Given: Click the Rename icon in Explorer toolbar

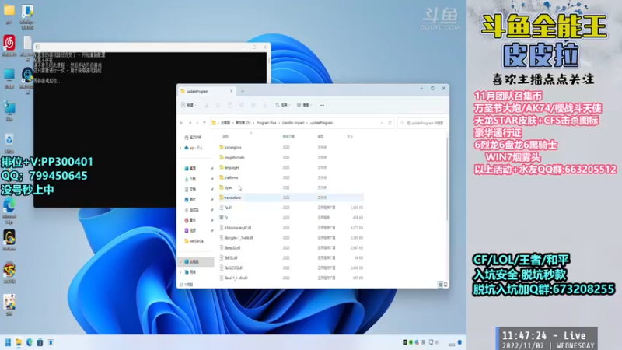Looking at the screenshot, I should click(x=242, y=105).
